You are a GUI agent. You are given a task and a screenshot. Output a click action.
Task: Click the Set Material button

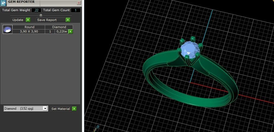(x=61, y=109)
